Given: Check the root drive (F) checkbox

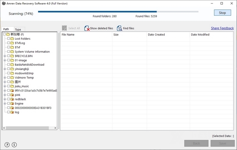Looking at the screenshot, I should 4,34.
